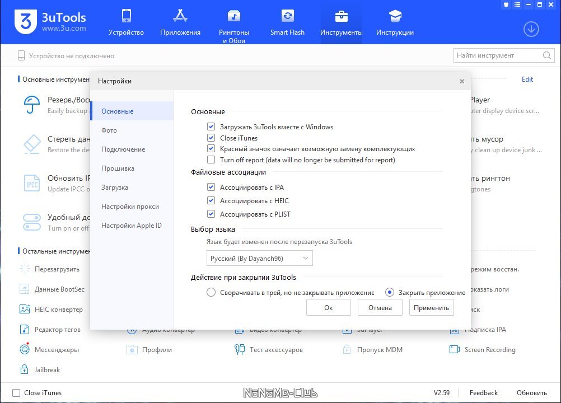Click the Отмена button
Screen dimensions: 561x403
pos(380,307)
